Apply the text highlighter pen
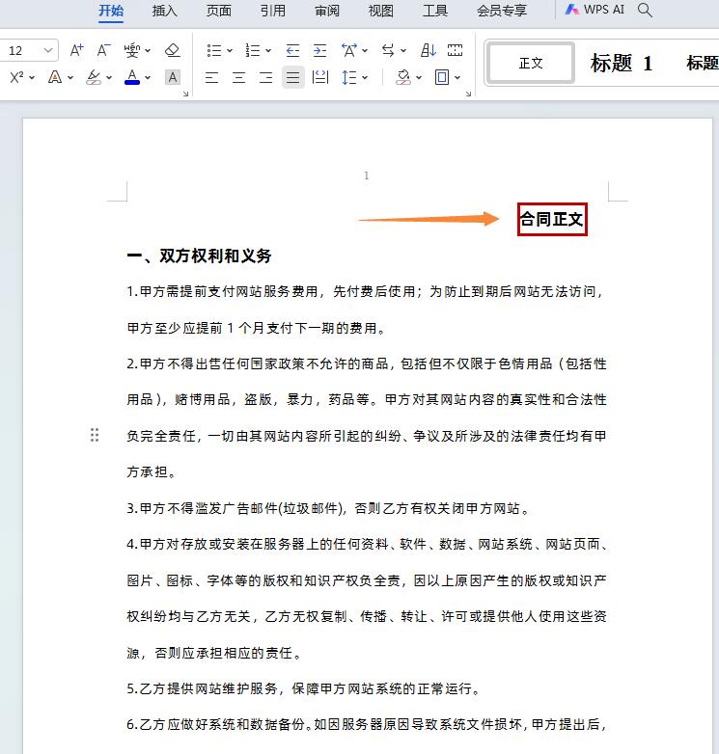This screenshot has width=719, height=754. (x=94, y=77)
